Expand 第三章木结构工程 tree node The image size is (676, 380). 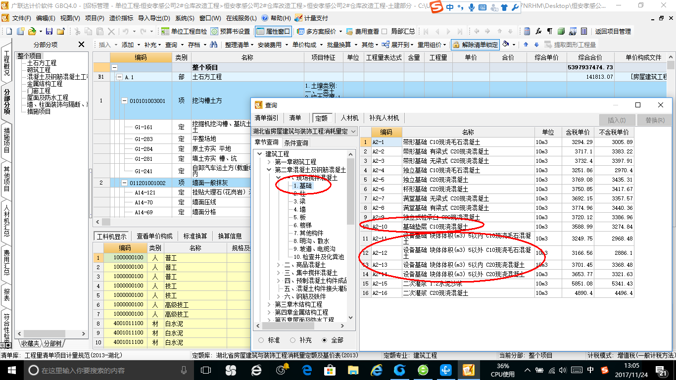coord(269,304)
